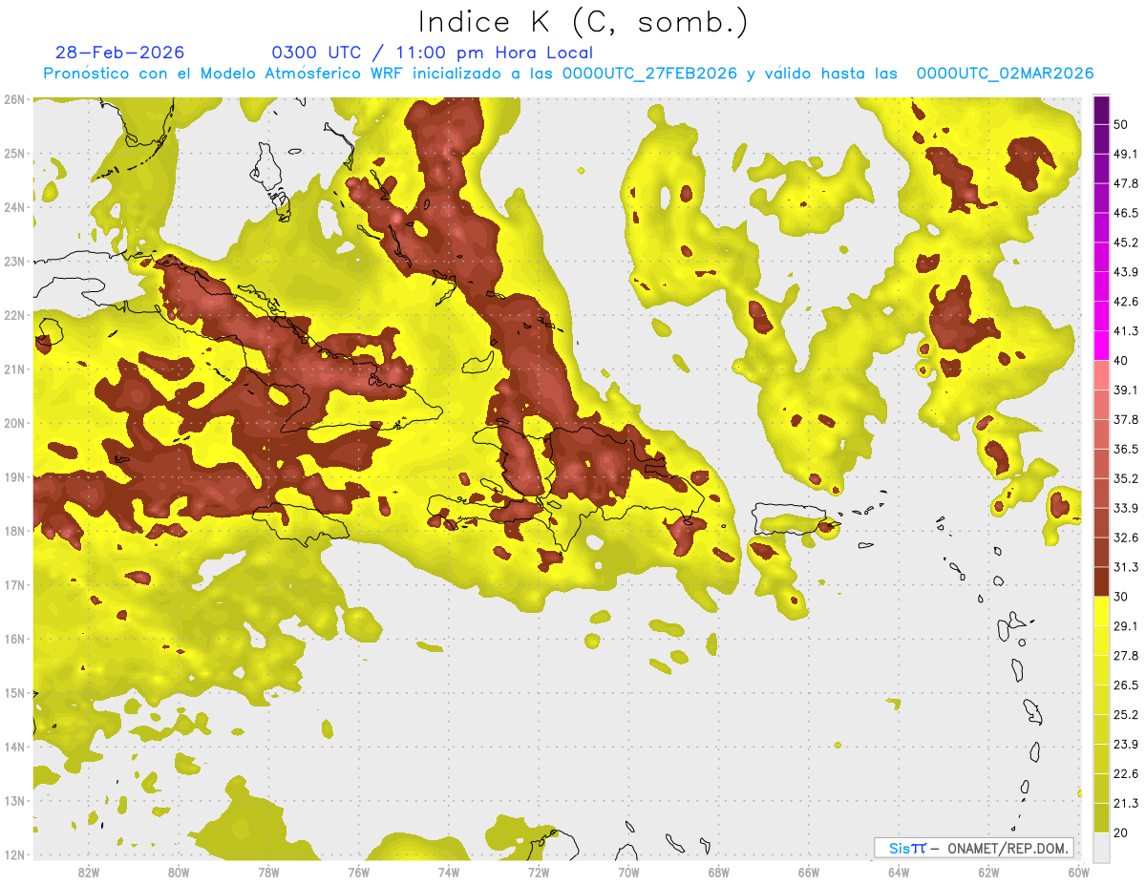Click the "17N" latitude label
Screen dimensions: 1146x885
click(13, 585)
